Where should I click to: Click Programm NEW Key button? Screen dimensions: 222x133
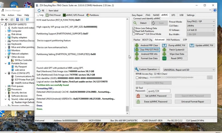(x=154, y=83)
